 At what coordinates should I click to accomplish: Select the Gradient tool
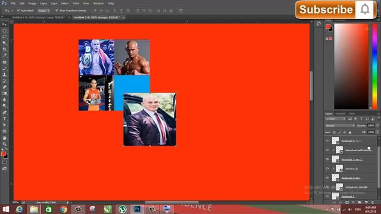(4, 93)
